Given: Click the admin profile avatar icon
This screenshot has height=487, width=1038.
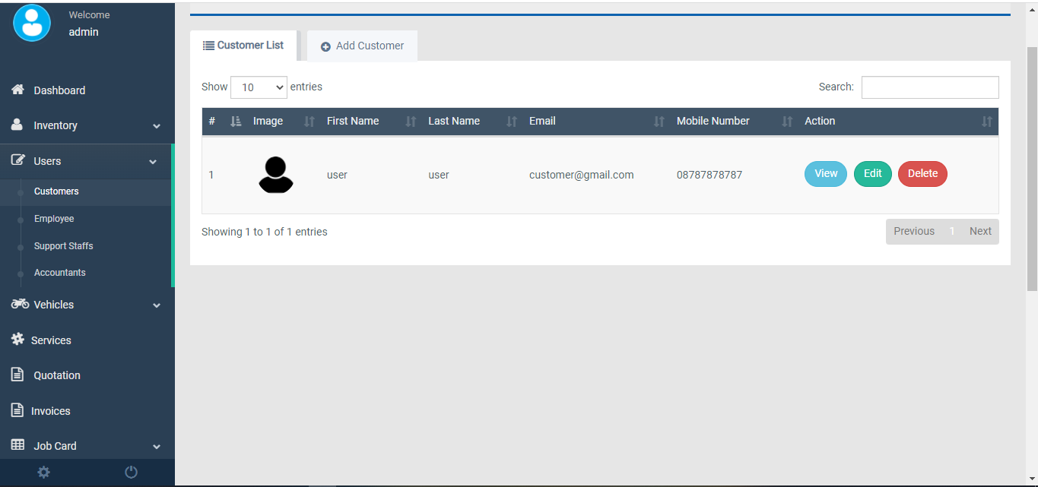Looking at the screenshot, I should click(x=32, y=23).
